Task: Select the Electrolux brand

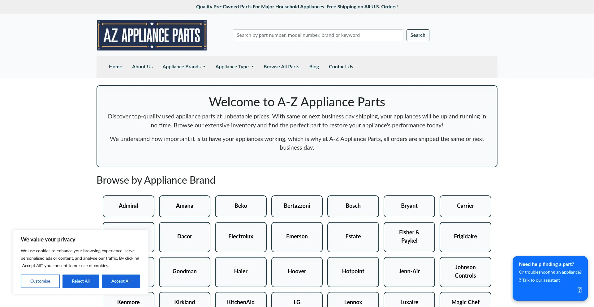Action: pyautogui.click(x=241, y=237)
